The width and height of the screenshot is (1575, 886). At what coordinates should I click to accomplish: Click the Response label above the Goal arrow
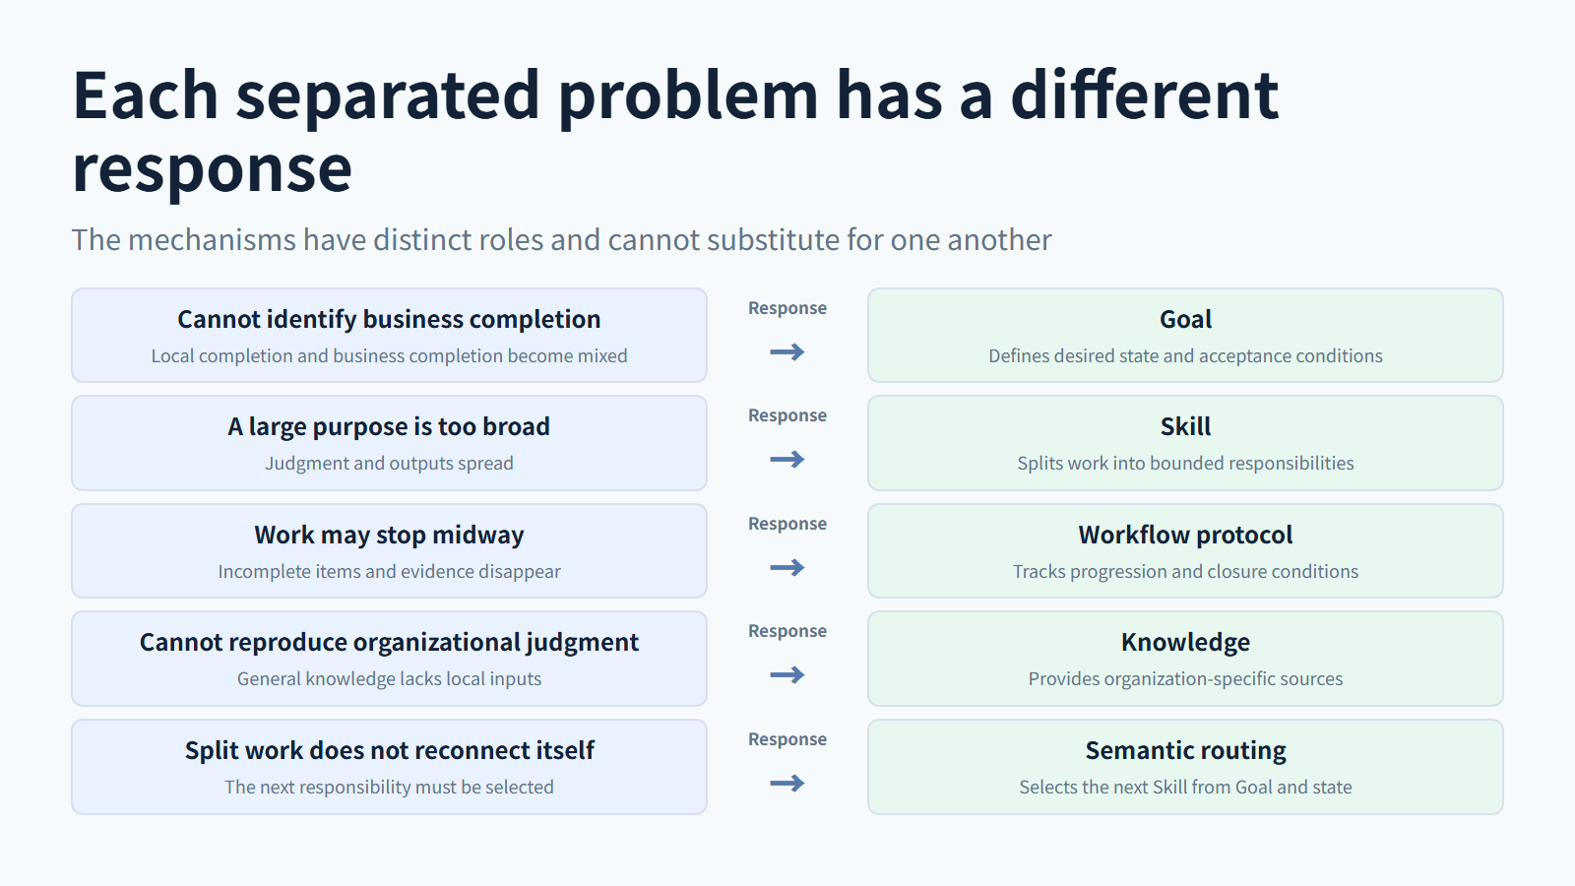[x=787, y=308]
